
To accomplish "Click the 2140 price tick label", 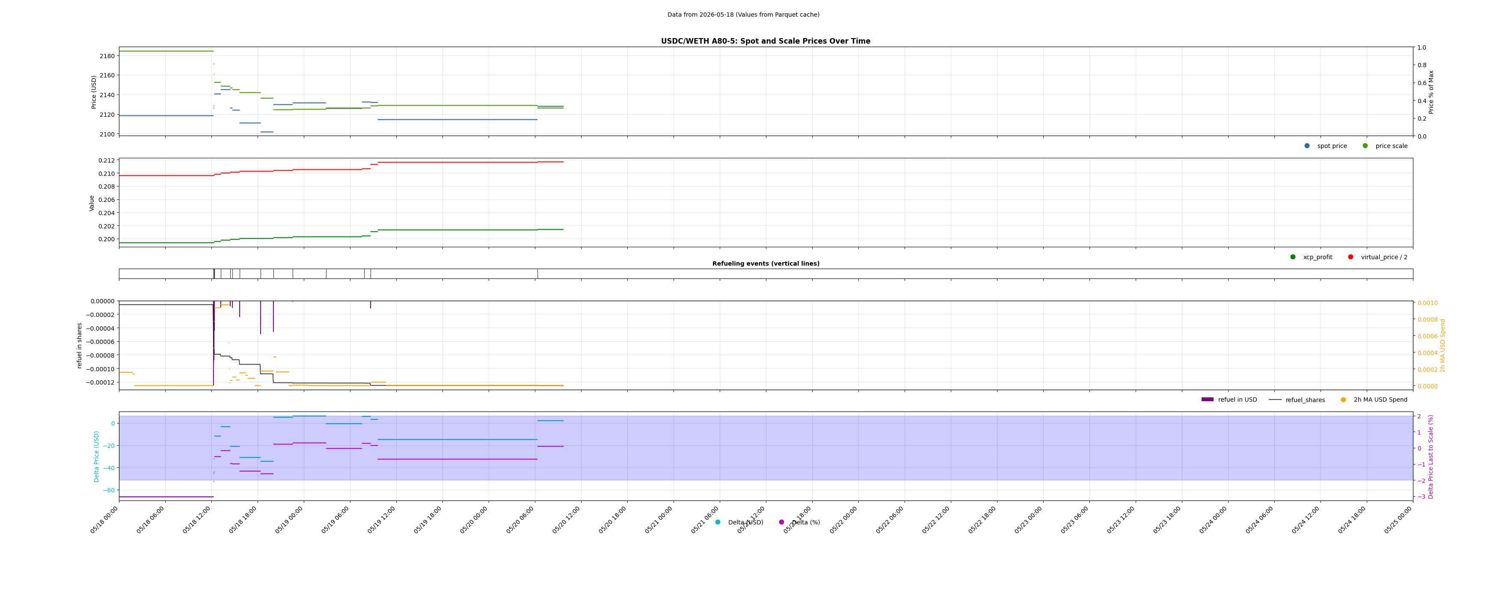I will (x=107, y=95).
